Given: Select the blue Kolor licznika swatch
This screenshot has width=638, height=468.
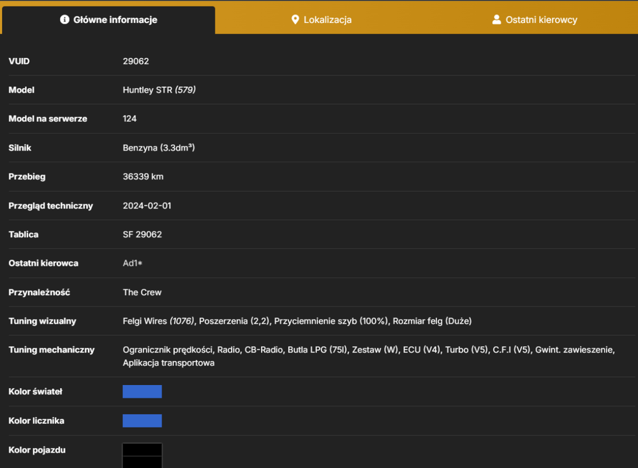Looking at the screenshot, I should (142, 421).
